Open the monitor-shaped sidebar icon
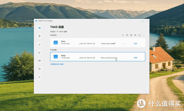The height and width of the screenshot is (111, 184). click(40, 60)
